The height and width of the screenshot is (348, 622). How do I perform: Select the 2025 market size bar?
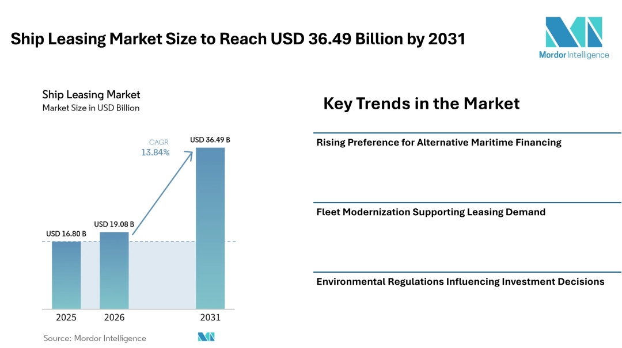click(x=66, y=275)
